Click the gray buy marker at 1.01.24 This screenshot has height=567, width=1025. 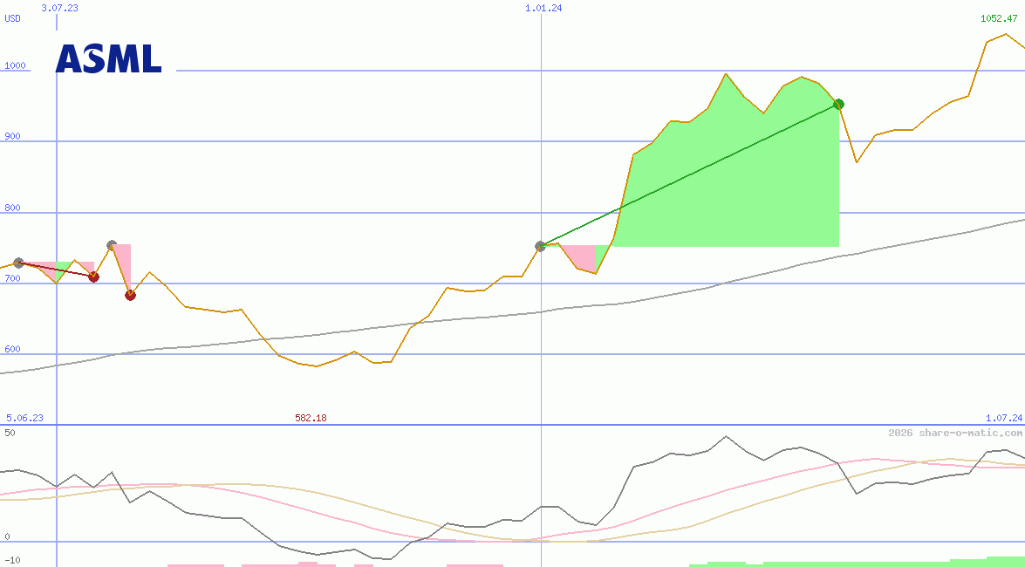(540, 246)
